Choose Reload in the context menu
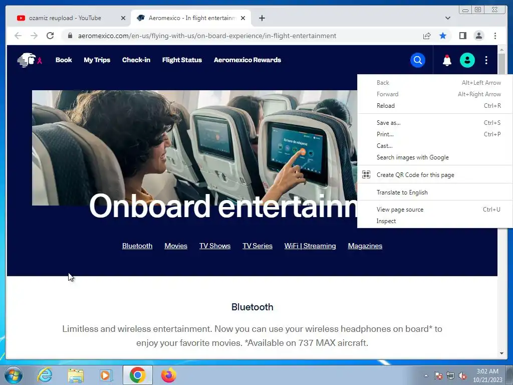 tap(435, 106)
